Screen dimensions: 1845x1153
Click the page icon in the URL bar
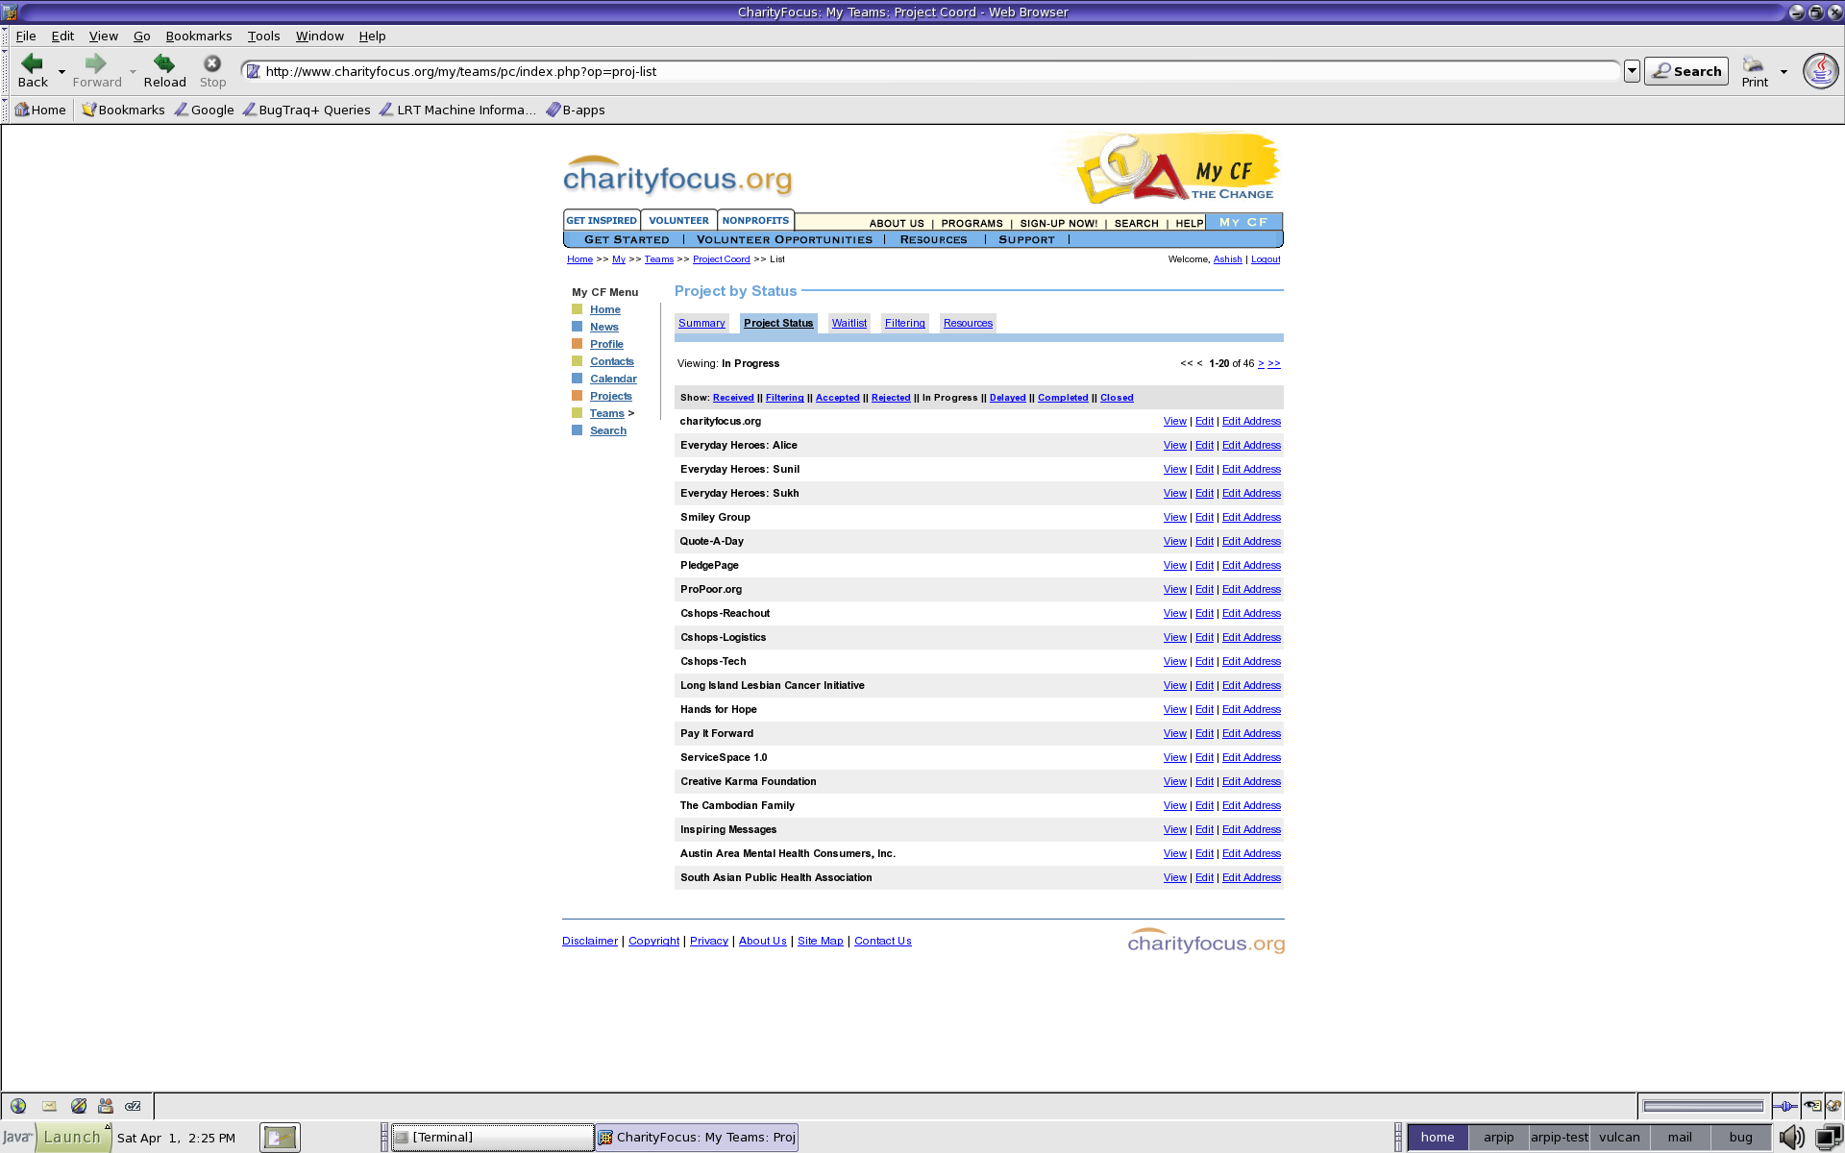[254, 71]
